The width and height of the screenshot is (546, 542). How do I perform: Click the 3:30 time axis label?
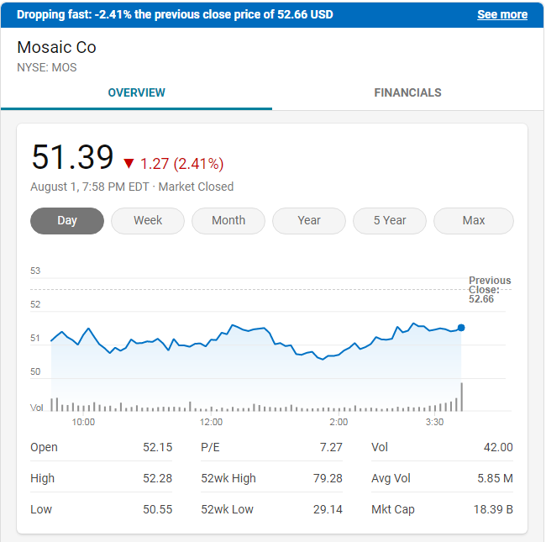pos(434,422)
